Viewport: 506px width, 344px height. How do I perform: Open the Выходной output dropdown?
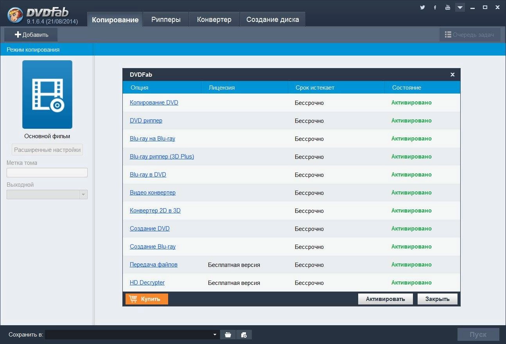click(x=47, y=195)
